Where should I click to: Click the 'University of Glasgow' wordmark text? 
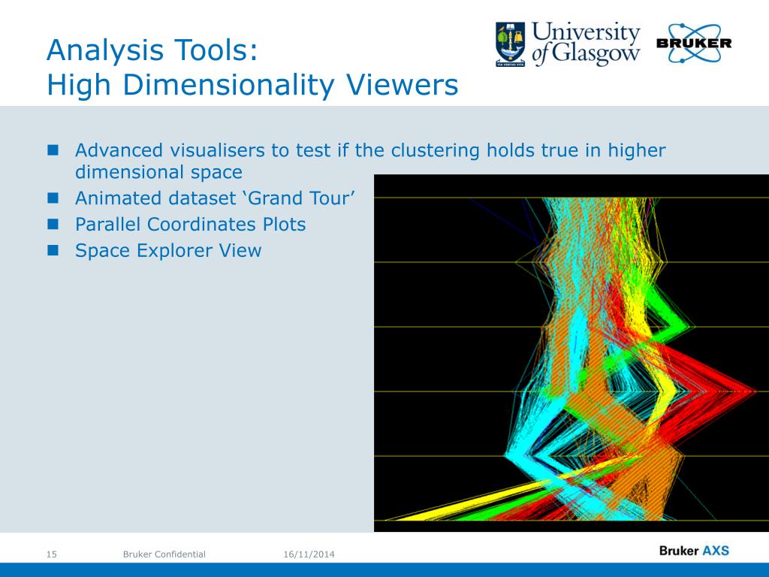click(586, 44)
